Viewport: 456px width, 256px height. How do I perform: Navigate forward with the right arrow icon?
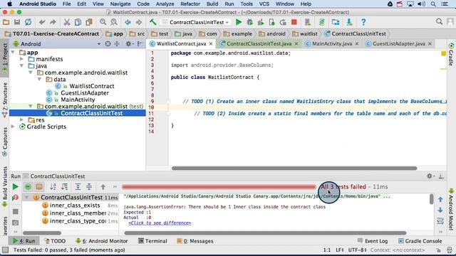139,22
